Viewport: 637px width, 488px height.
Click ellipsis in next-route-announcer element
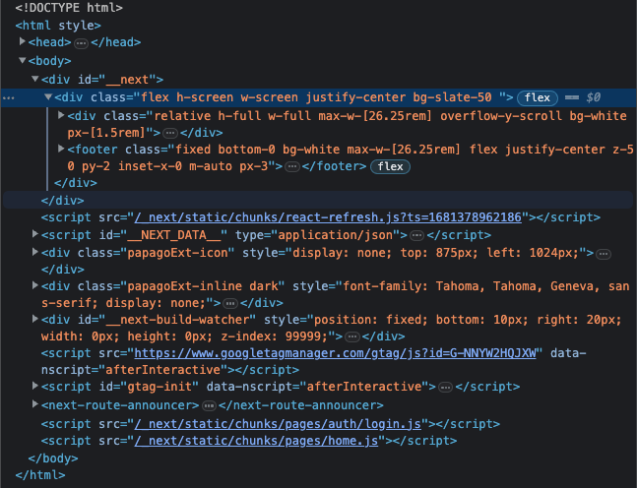(210, 405)
